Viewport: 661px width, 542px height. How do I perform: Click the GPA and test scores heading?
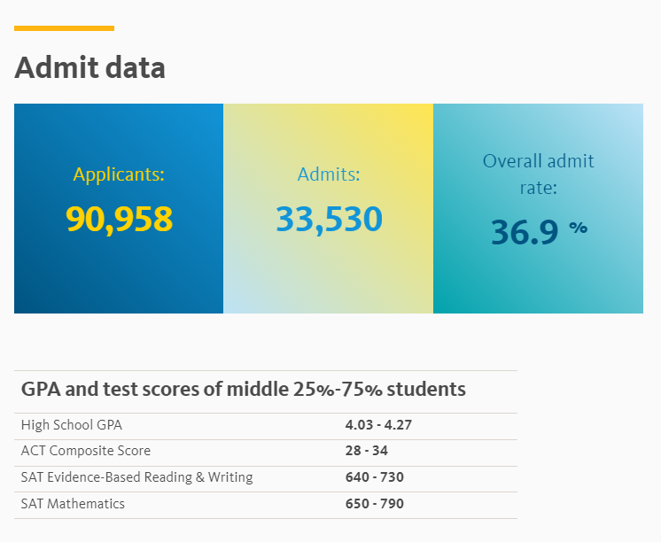pyautogui.click(x=244, y=389)
